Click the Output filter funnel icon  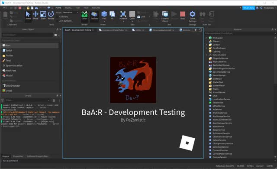[x=3, y=101]
